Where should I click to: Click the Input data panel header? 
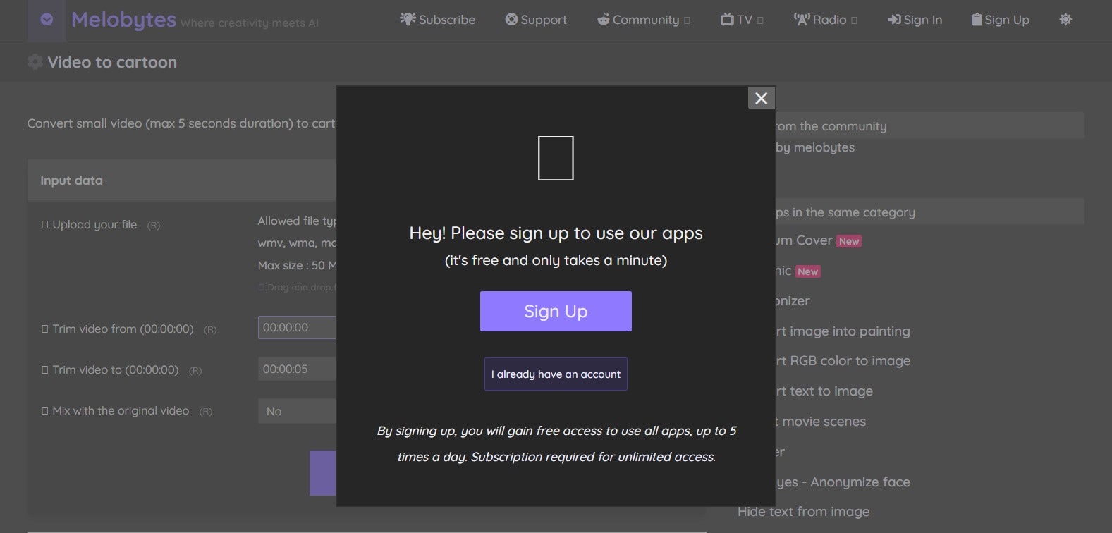[181, 180]
